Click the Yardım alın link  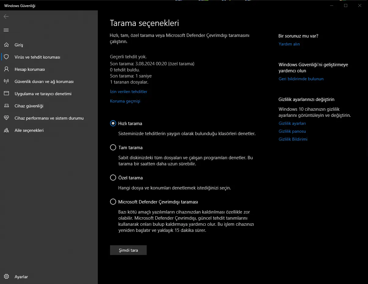click(x=289, y=44)
